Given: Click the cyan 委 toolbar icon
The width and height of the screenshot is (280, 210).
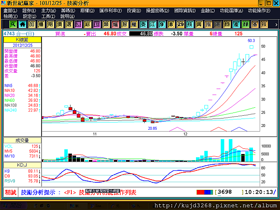Looking at the screenshot, I should click(143, 24).
